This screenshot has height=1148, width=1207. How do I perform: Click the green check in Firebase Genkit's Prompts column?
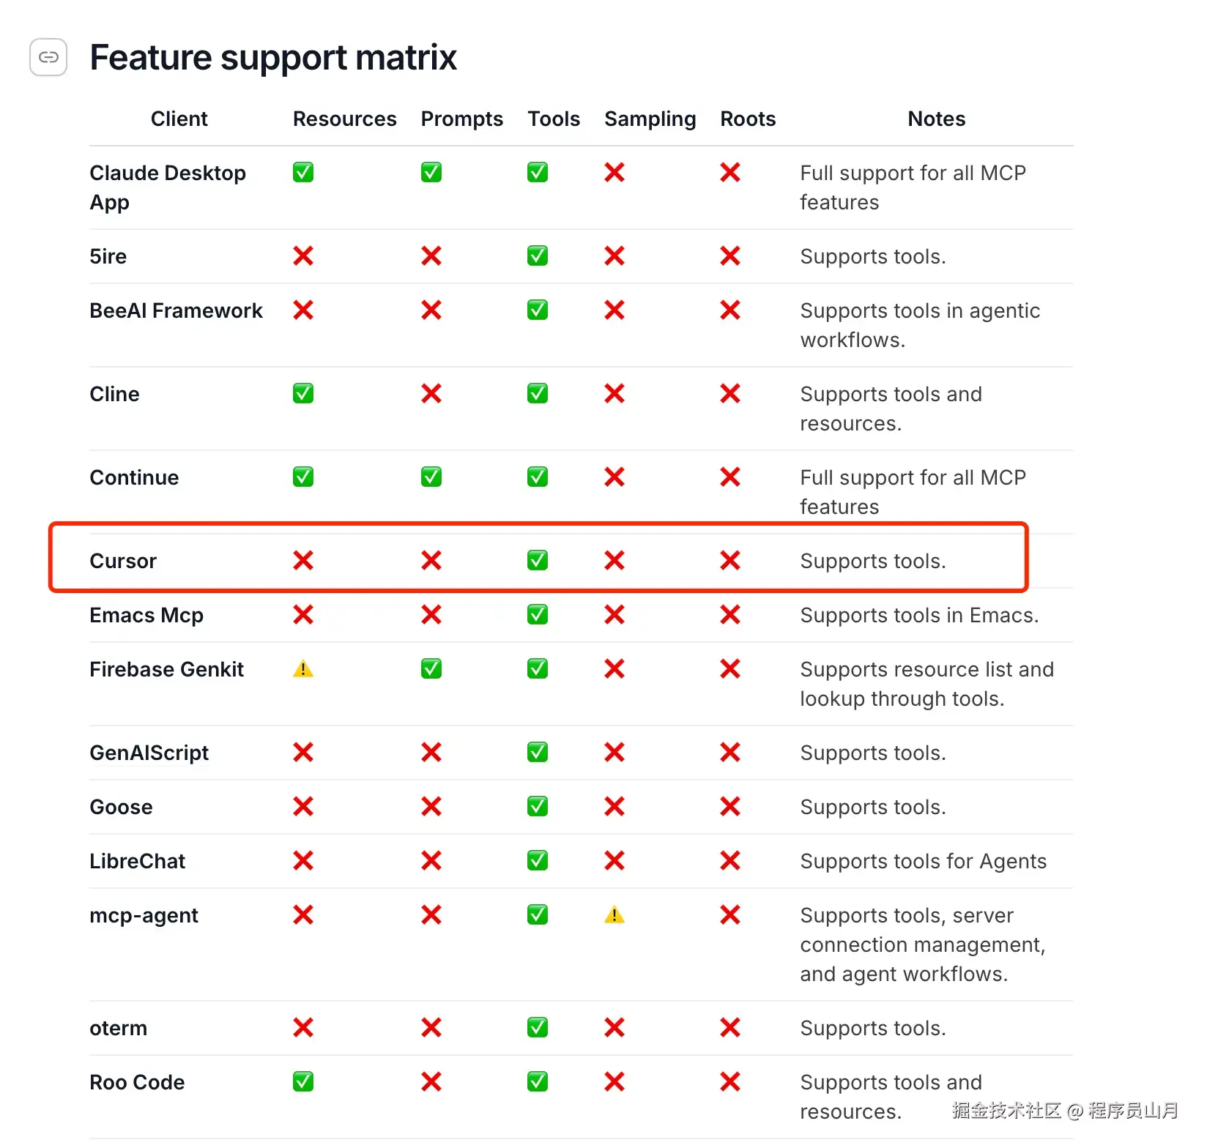[x=431, y=669]
